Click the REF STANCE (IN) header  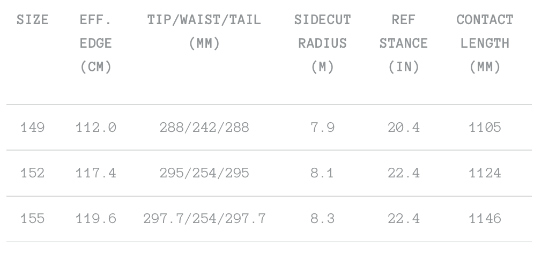tap(403, 44)
